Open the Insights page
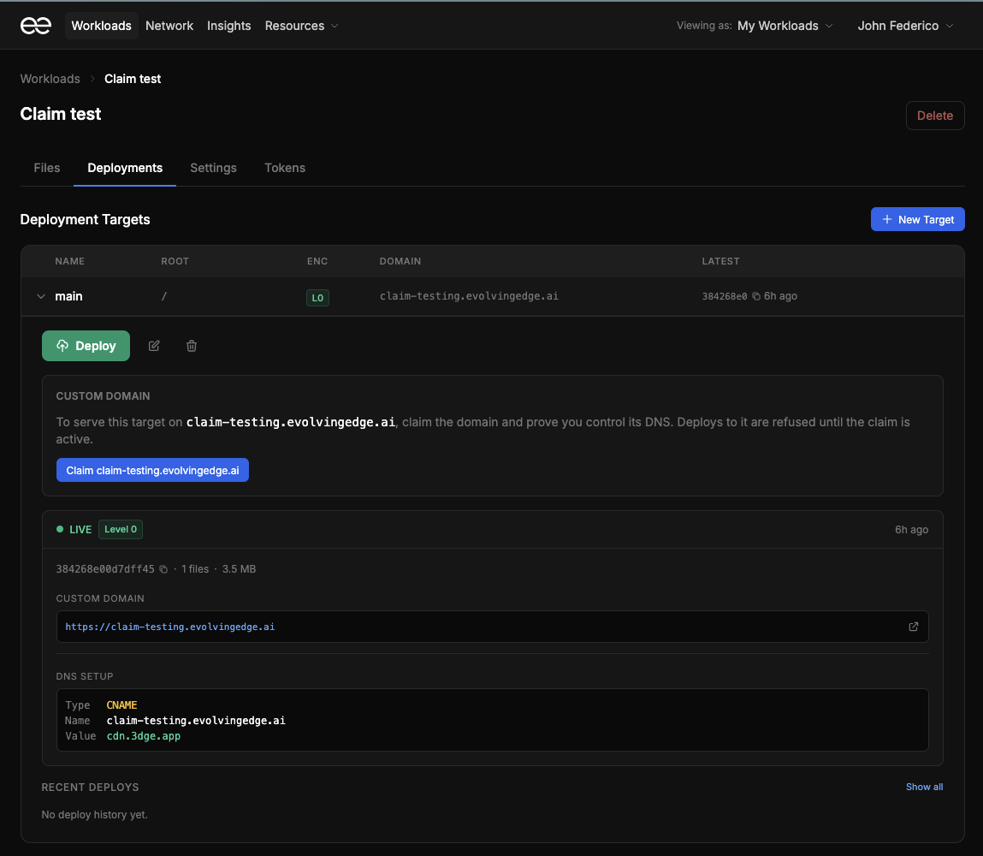This screenshot has height=856, width=983. point(228,26)
